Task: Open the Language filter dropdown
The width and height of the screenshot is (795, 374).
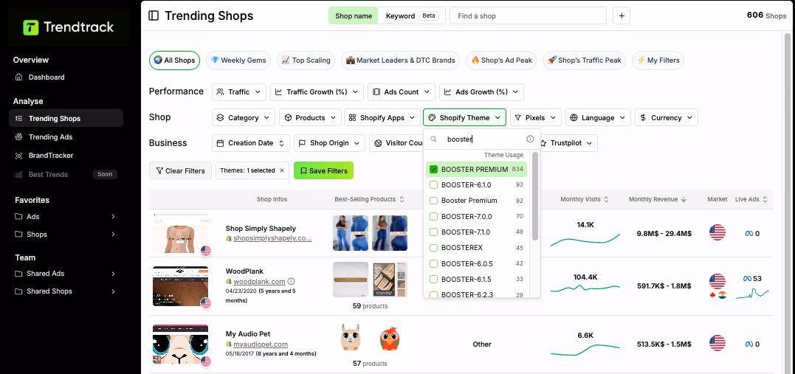Action: [x=598, y=117]
